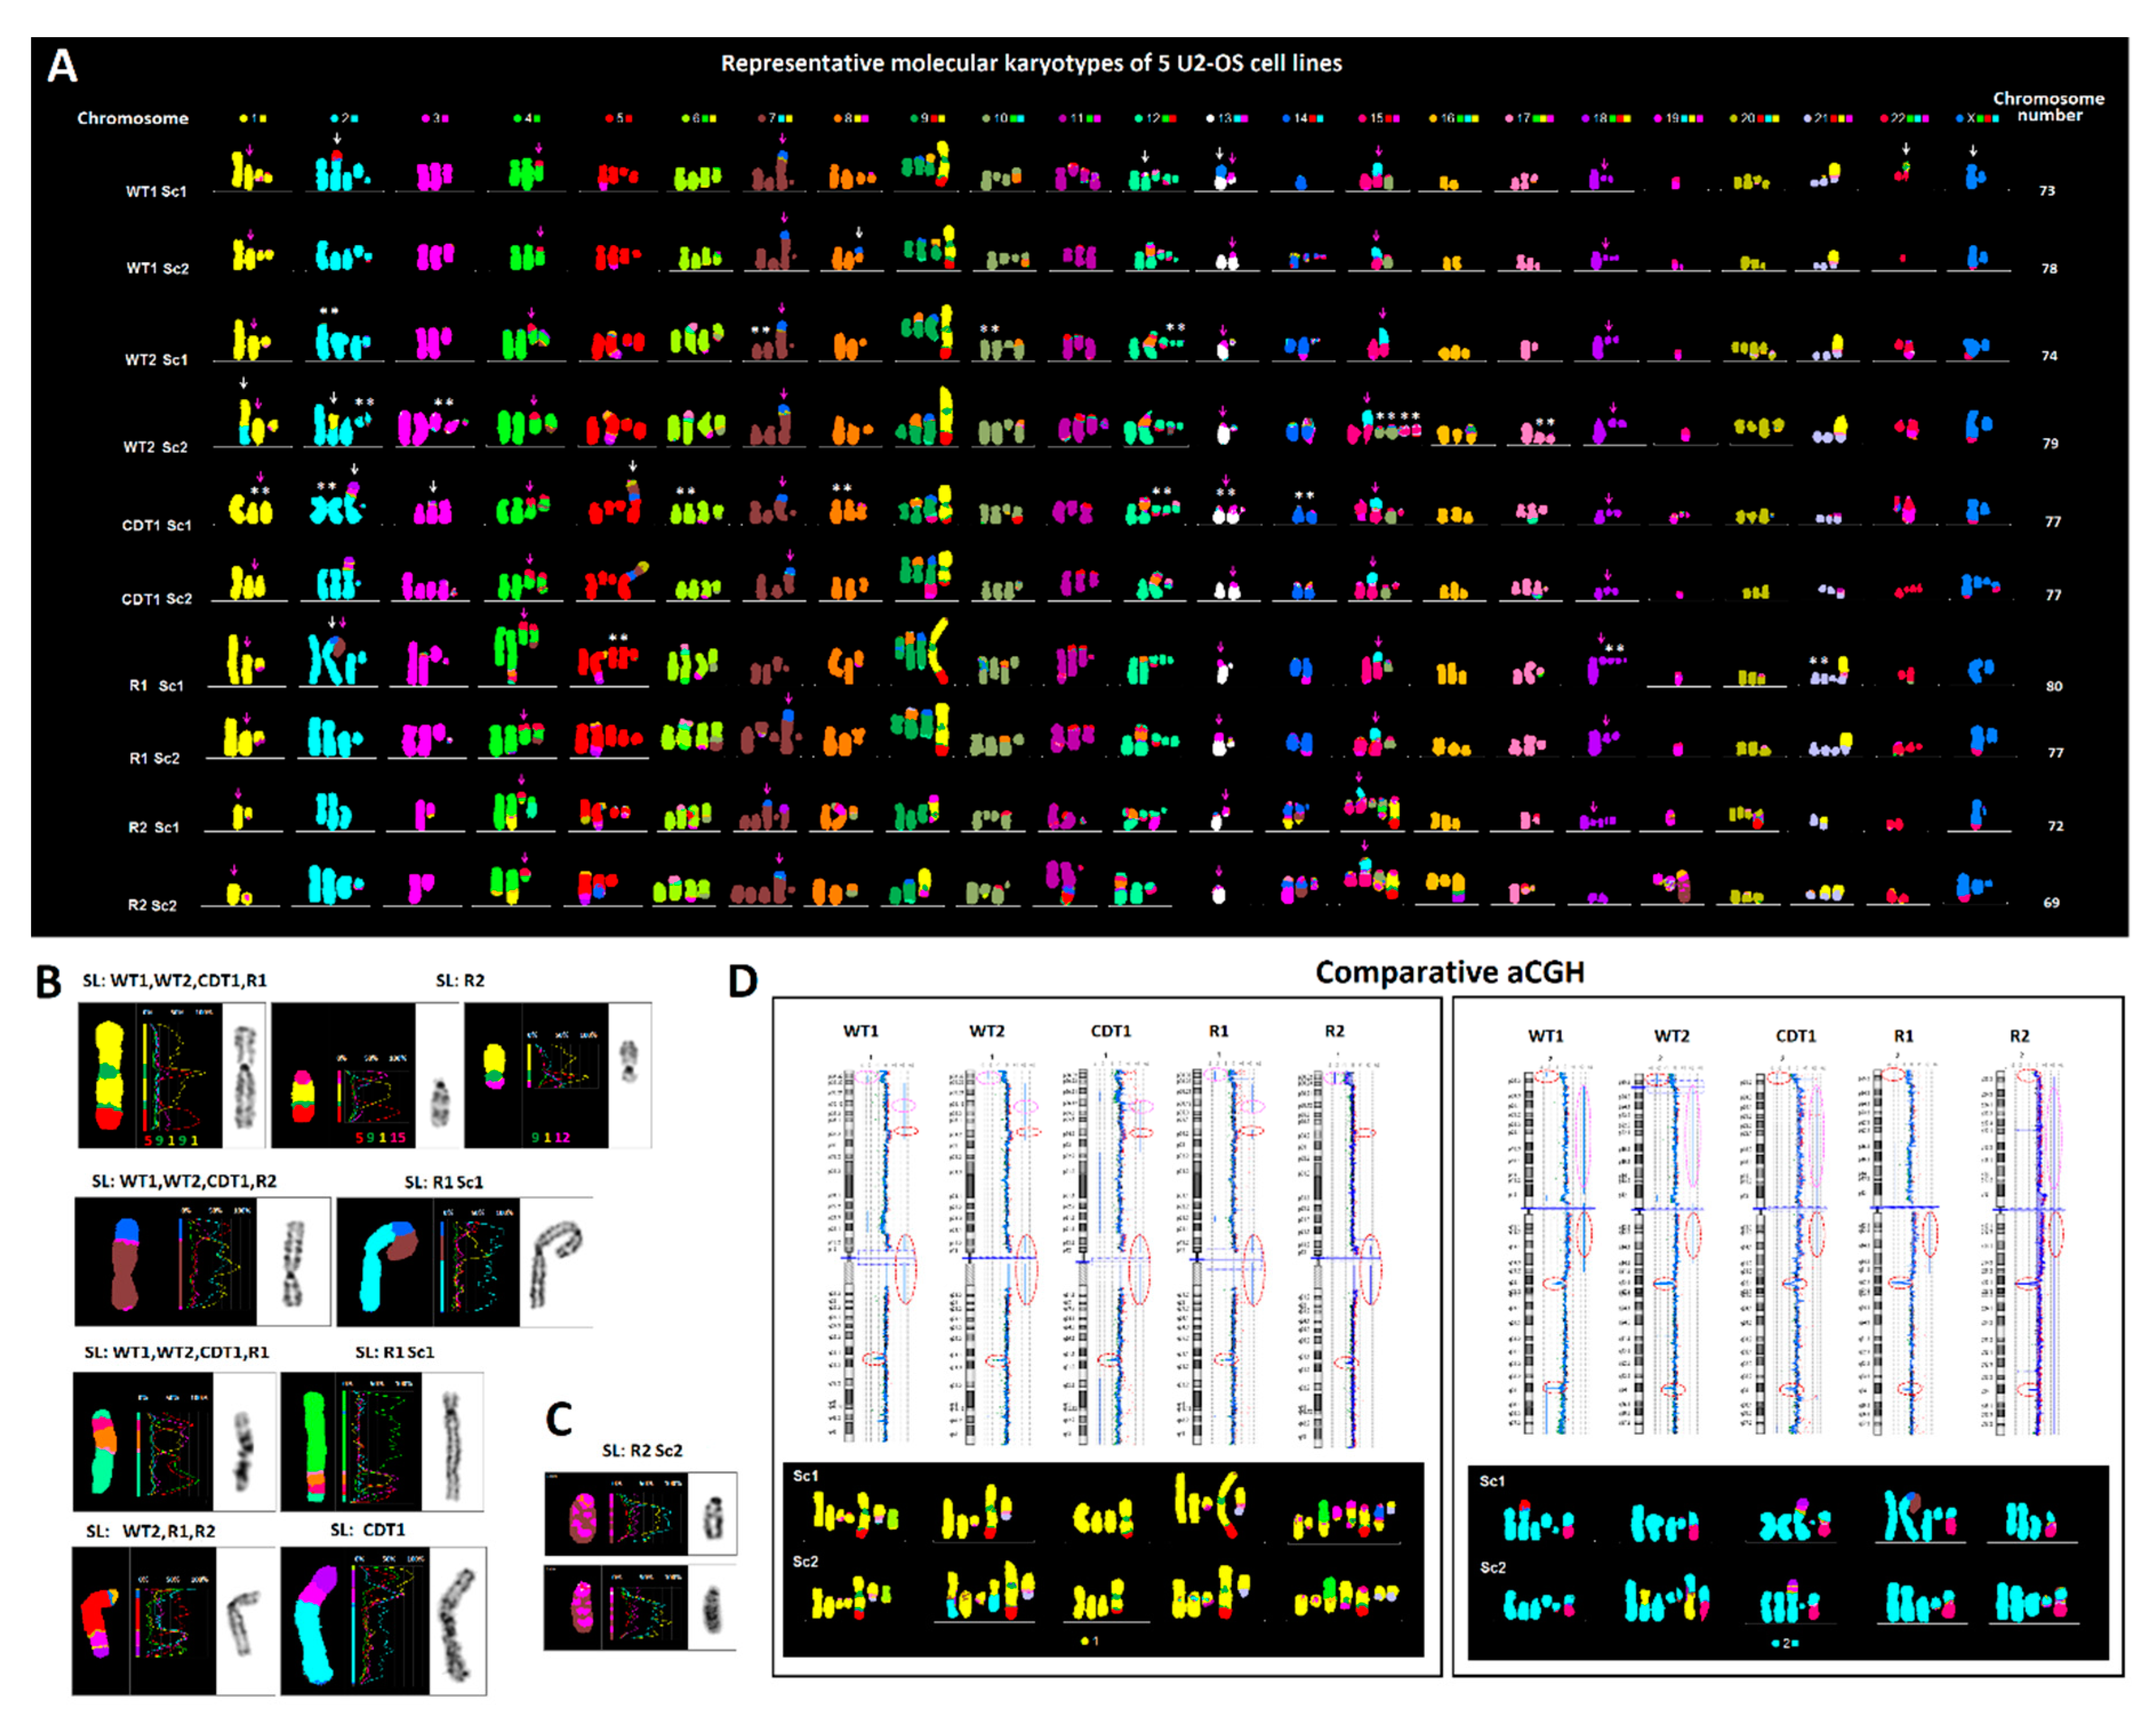The height and width of the screenshot is (1723, 2156).
Task: Click the 'Chromosome number' column header
Action: click(x=2048, y=107)
